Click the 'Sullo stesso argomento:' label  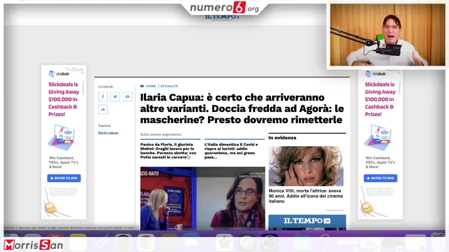[161, 134]
